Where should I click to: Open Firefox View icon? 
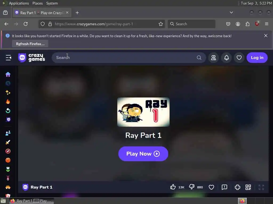(5, 13)
